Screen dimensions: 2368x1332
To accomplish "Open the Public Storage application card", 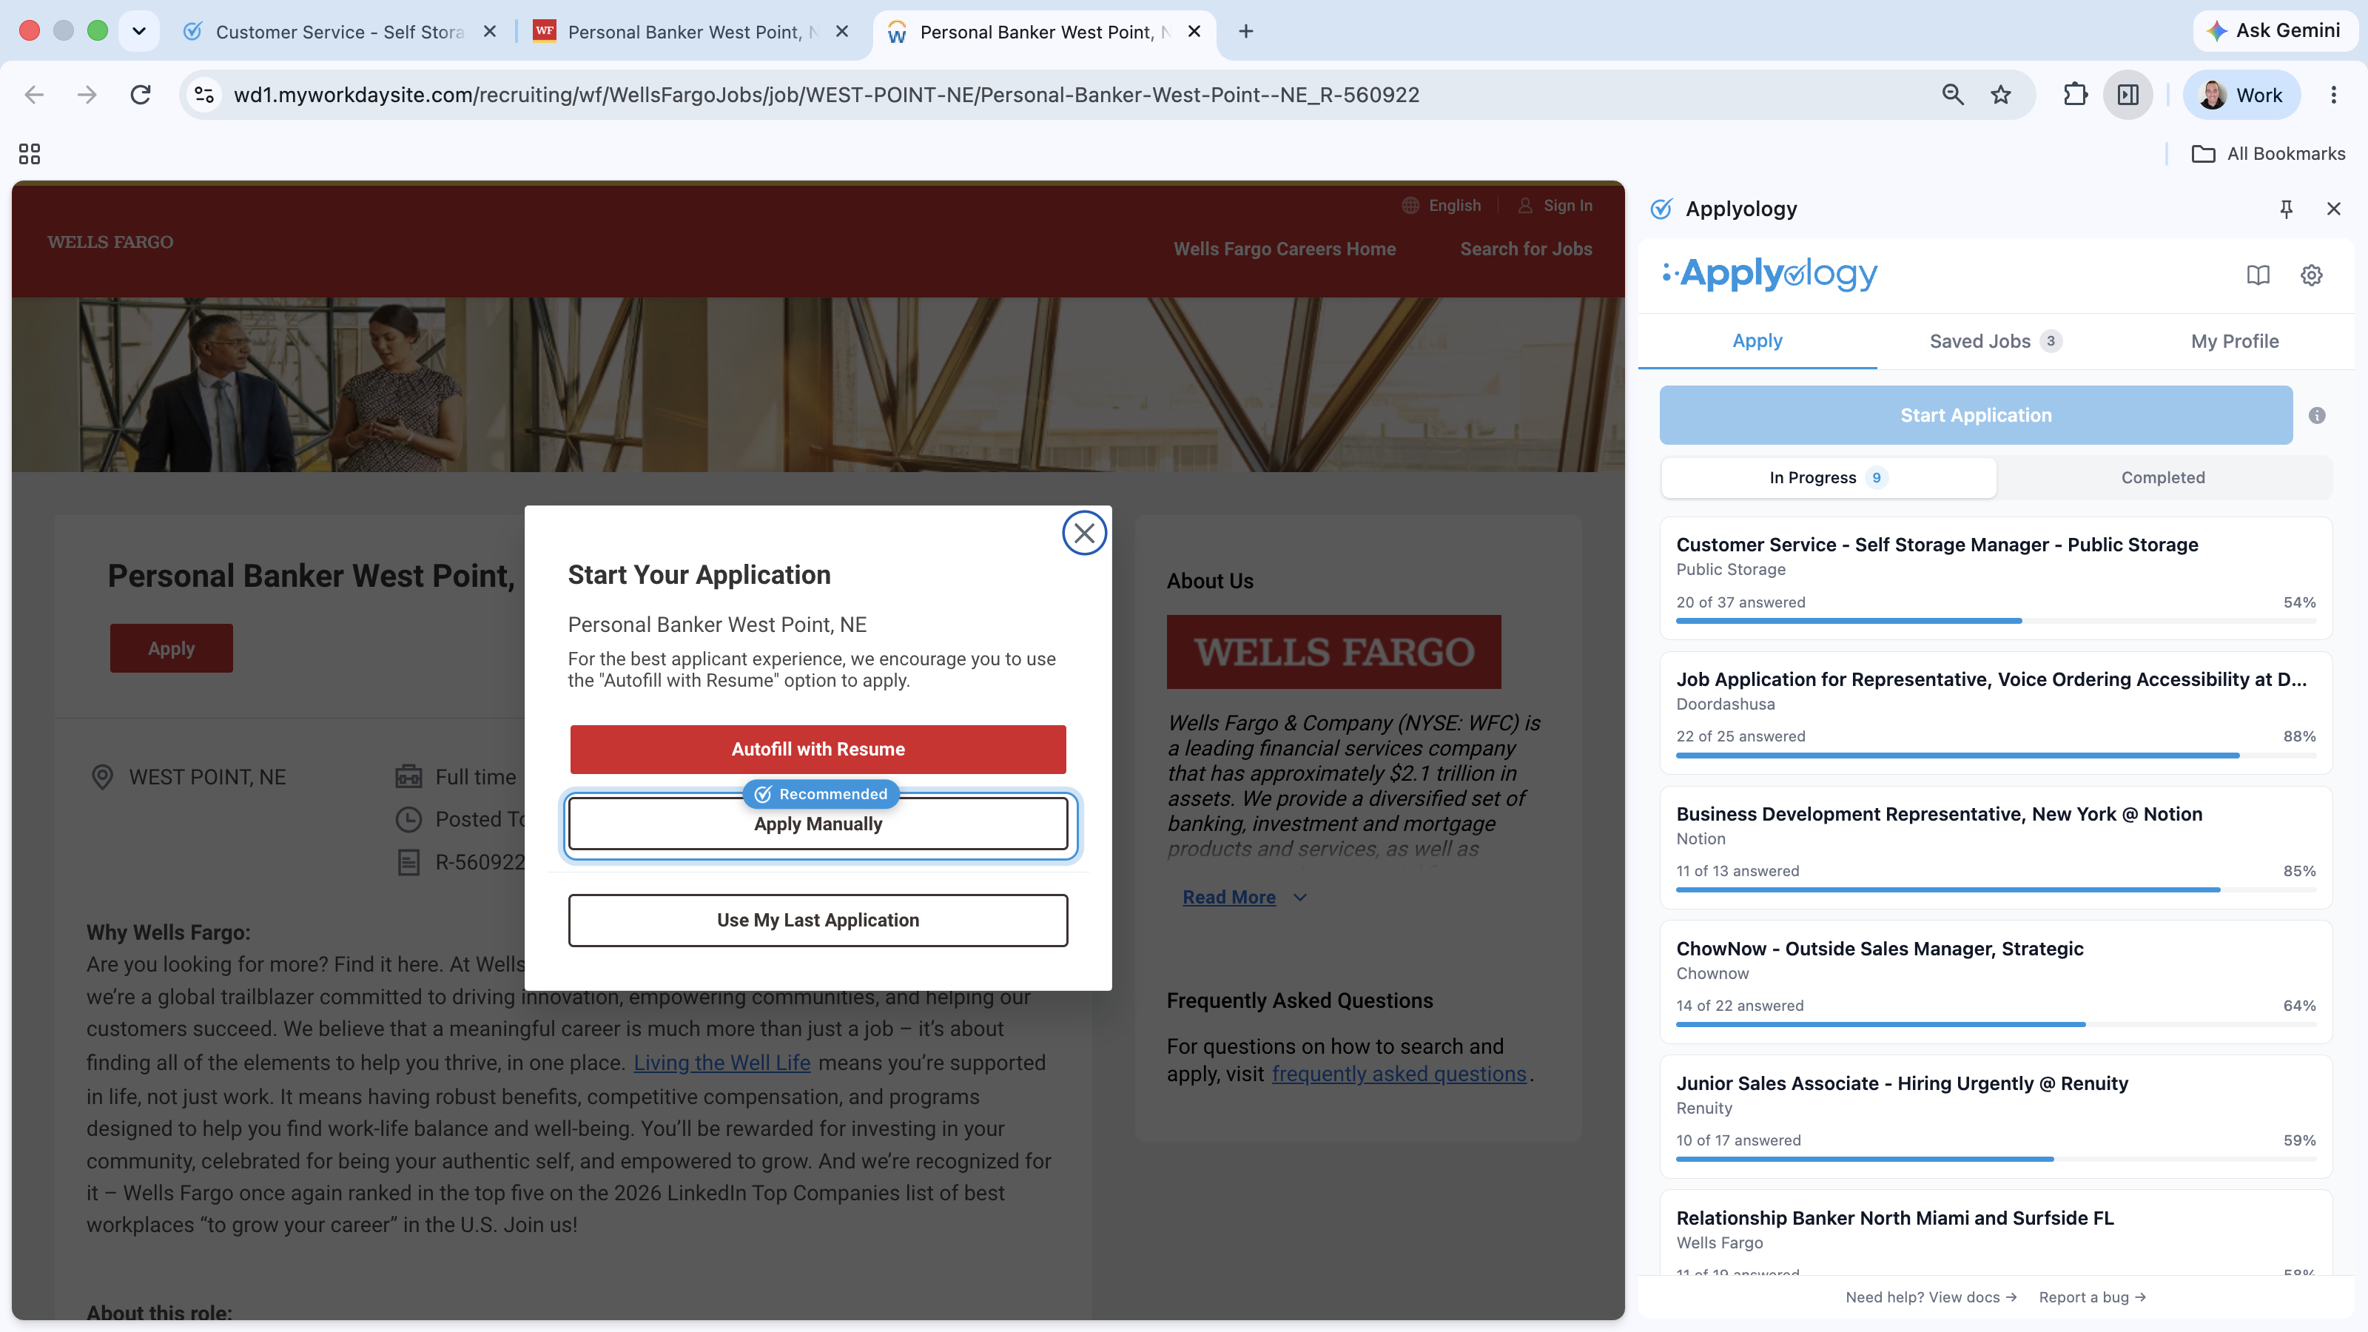I will (x=1996, y=578).
